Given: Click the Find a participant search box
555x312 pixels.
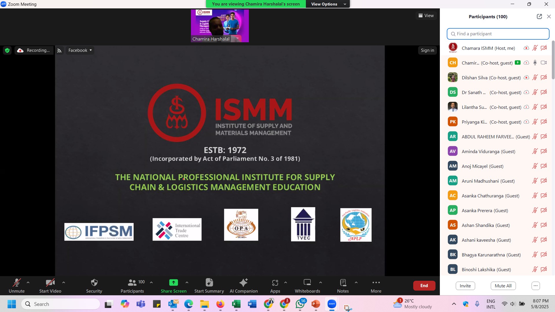Looking at the screenshot, I should click(x=498, y=34).
